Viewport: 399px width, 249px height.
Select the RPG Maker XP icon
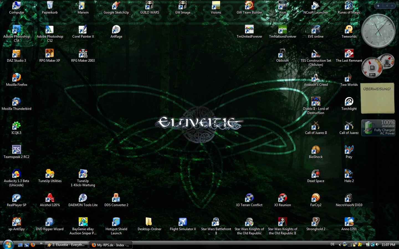click(50, 56)
